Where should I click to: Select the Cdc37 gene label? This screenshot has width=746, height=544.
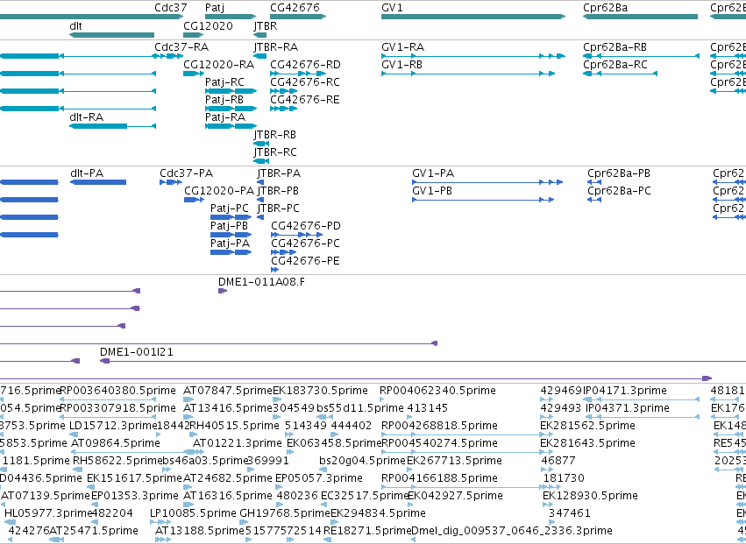(x=171, y=8)
